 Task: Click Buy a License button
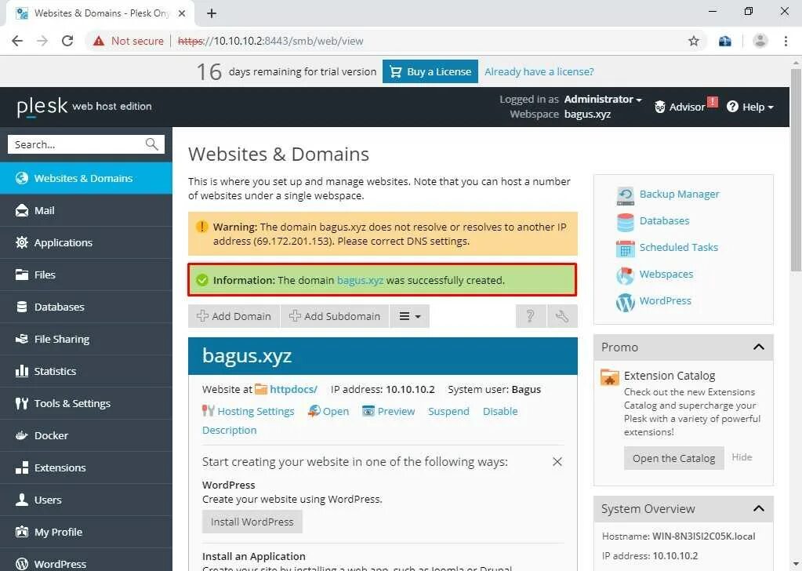coord(430,71)
